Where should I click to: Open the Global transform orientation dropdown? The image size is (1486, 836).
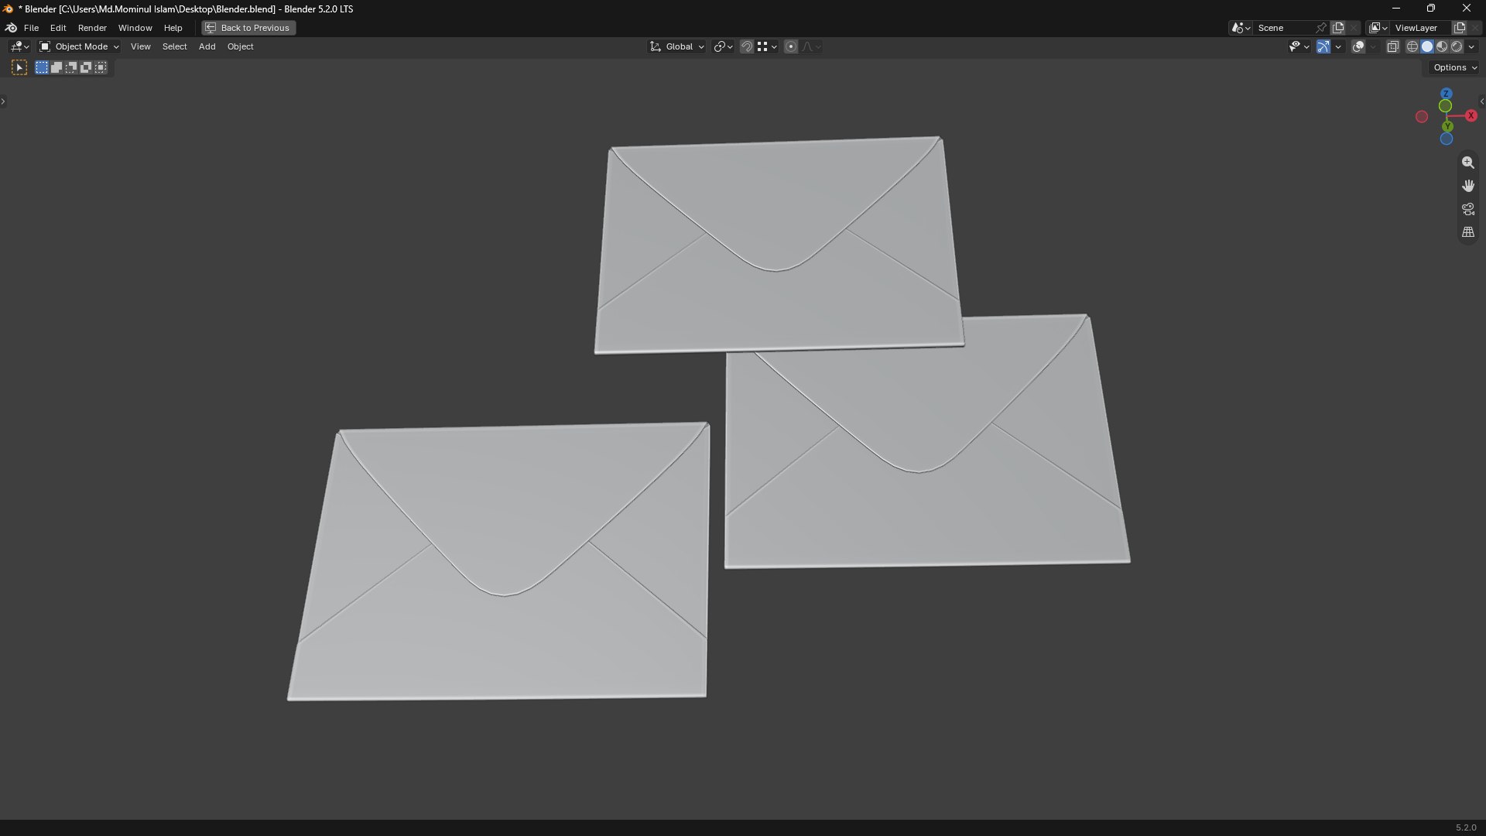coord(677,46)
